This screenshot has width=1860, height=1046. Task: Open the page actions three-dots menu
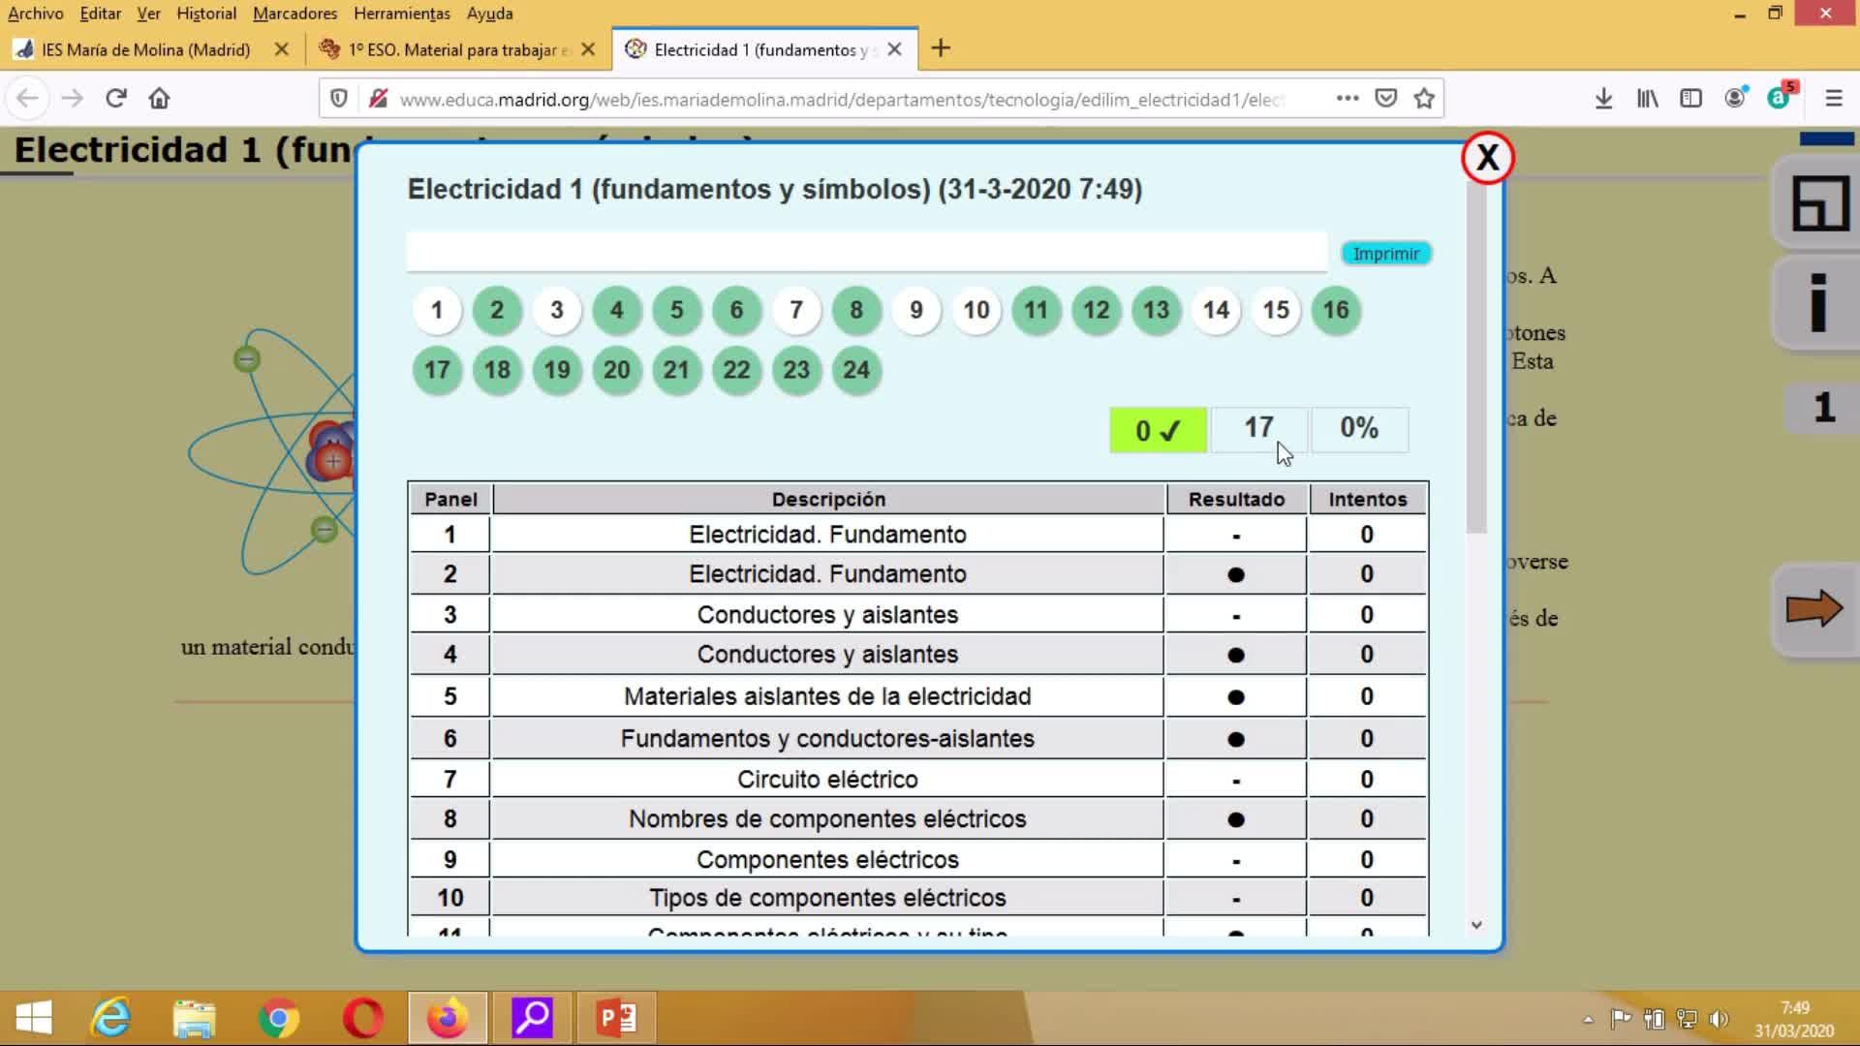tap(1347, 99)
